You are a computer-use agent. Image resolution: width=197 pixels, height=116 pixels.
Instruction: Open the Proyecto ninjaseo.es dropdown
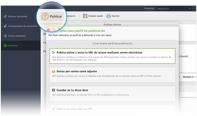[174, 8]
